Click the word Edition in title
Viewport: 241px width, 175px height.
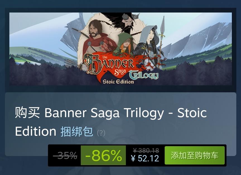[35, 131]
